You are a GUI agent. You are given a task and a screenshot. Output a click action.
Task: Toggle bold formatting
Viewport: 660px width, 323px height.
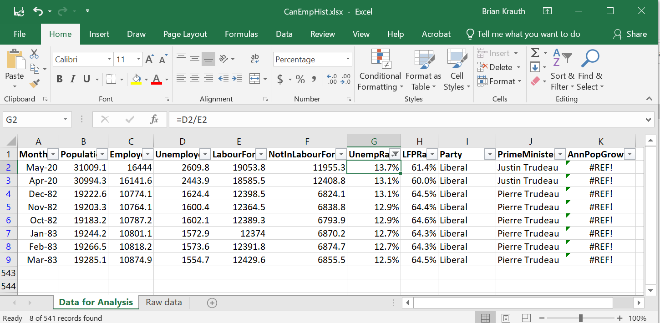(x=59, y=78)
